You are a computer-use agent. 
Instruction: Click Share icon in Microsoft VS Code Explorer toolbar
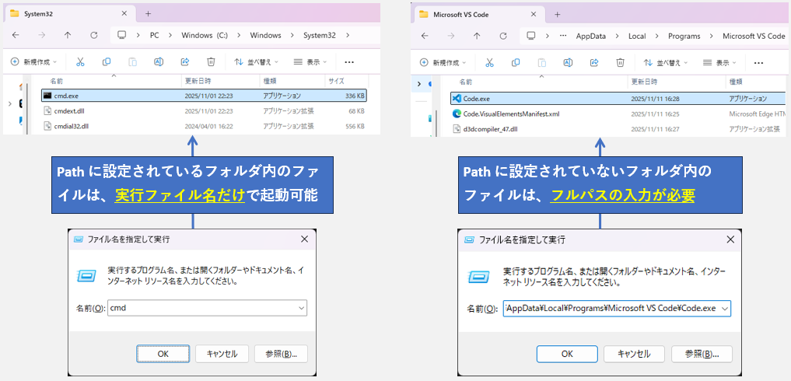point(593,62)
